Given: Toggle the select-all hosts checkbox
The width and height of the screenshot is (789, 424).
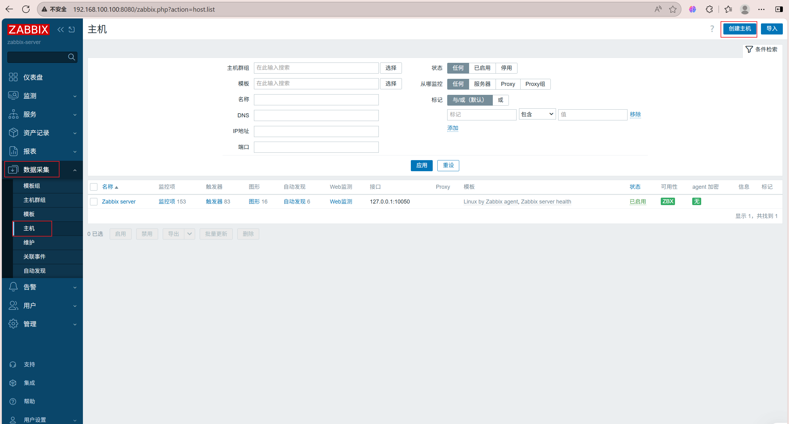Looking at the screenshot, I should click(x=94, y=187).
